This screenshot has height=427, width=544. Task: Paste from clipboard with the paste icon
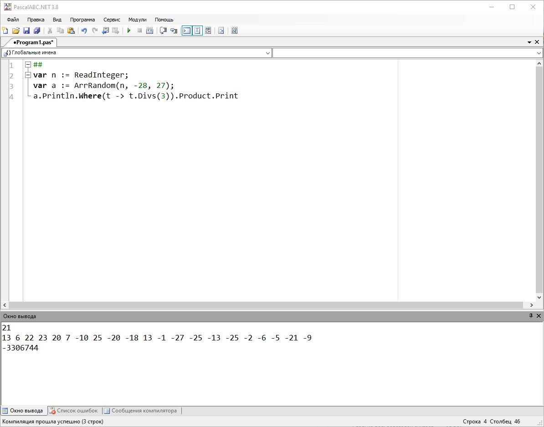tap(71, 31)
